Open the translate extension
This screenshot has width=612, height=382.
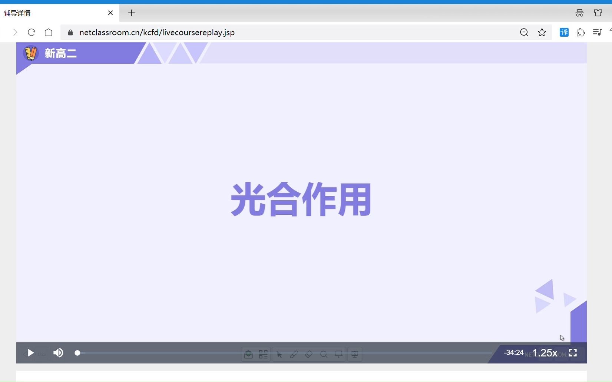(564, 33)
